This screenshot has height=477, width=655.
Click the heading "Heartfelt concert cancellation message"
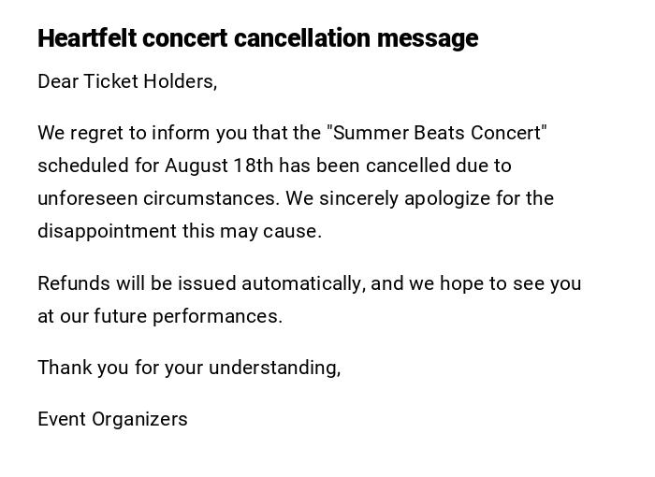257,38
